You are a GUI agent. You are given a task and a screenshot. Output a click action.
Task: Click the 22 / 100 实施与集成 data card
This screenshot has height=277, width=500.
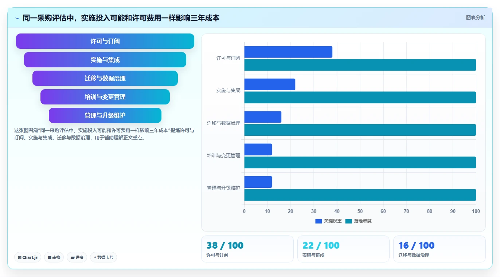[343, 249]
